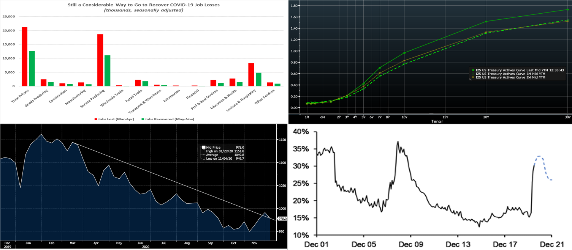Click red Jobs Lost (Mar-Apr) legend swatch
Viewport: 572px width, 250px height.
pos(96,119)
